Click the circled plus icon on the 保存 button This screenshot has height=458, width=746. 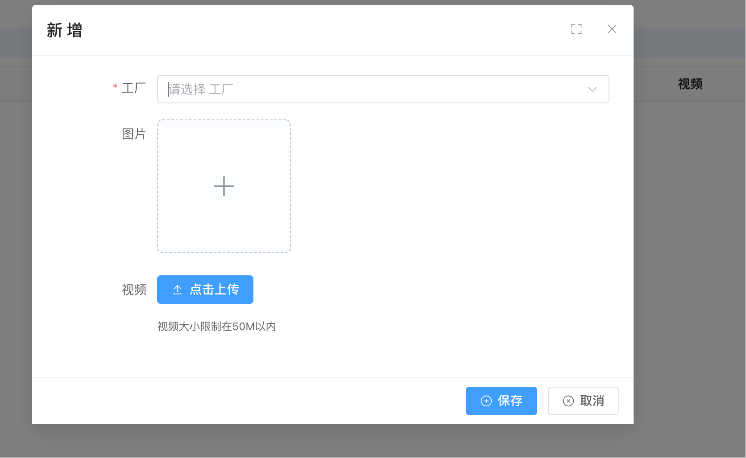[x=486, y=401]
